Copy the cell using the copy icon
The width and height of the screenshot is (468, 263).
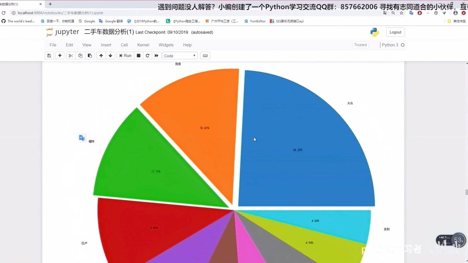(x=80, y=55)
